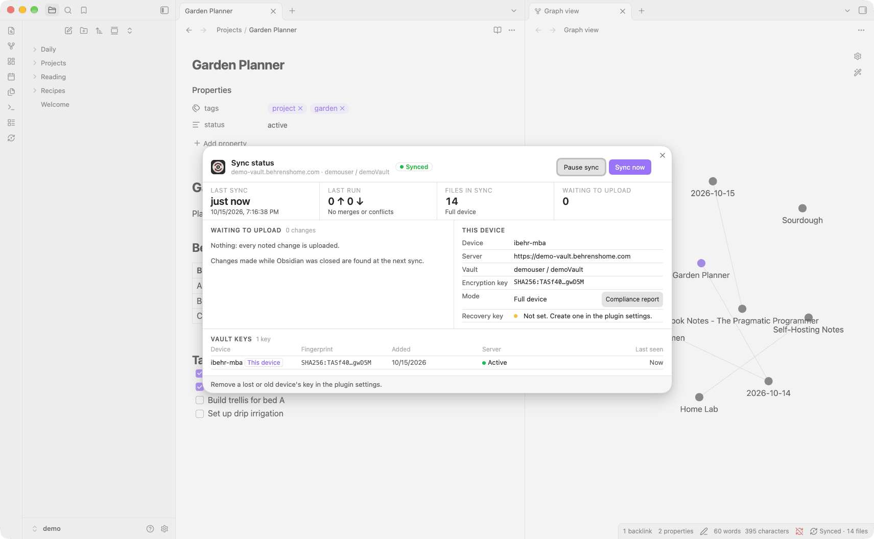Open tab list dropdown in left pane
This screenshot has height=539, width=874.
514,11
